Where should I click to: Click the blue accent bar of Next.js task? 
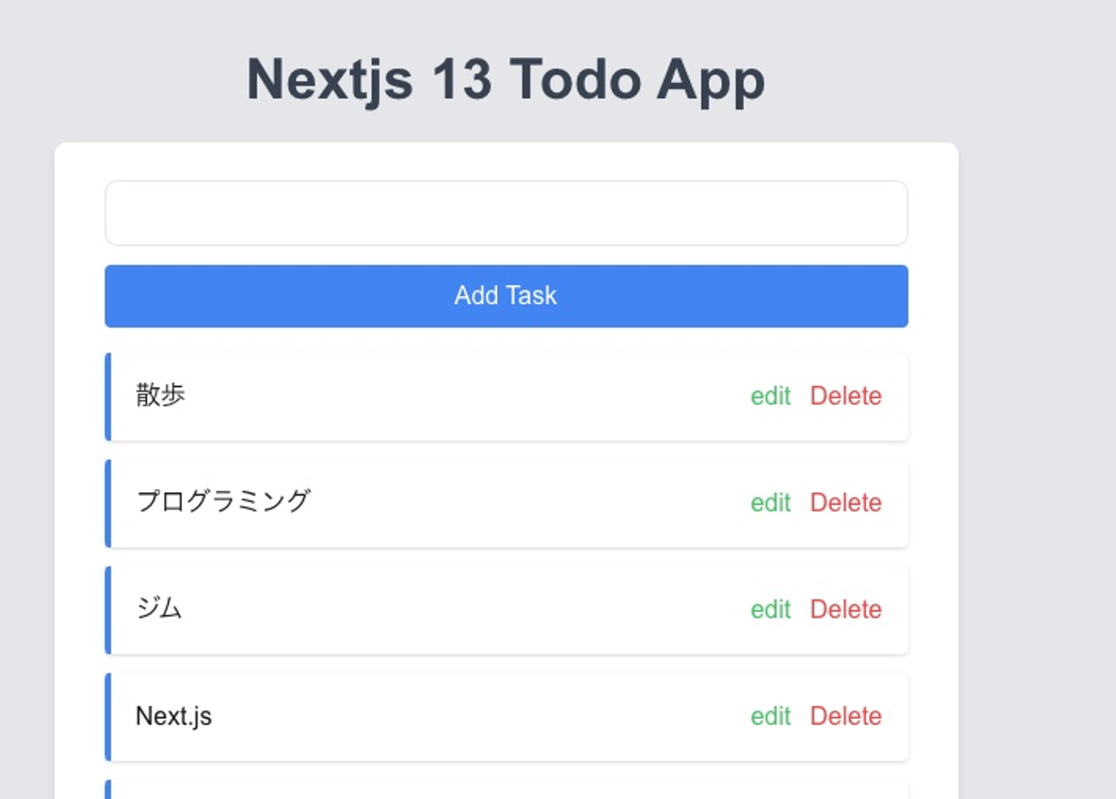point(108,717)
